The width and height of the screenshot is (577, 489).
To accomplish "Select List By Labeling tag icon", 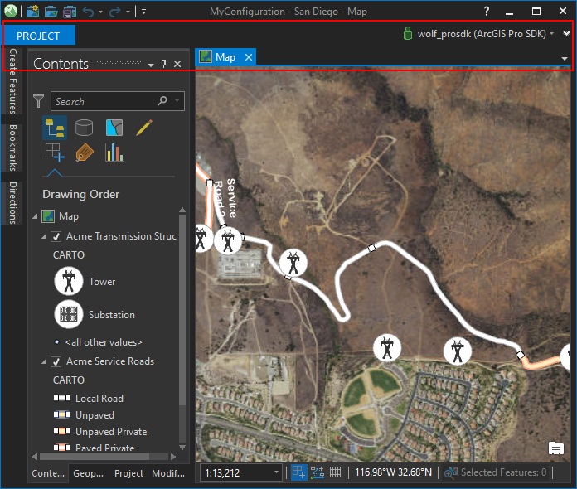I will pos(85,153).
